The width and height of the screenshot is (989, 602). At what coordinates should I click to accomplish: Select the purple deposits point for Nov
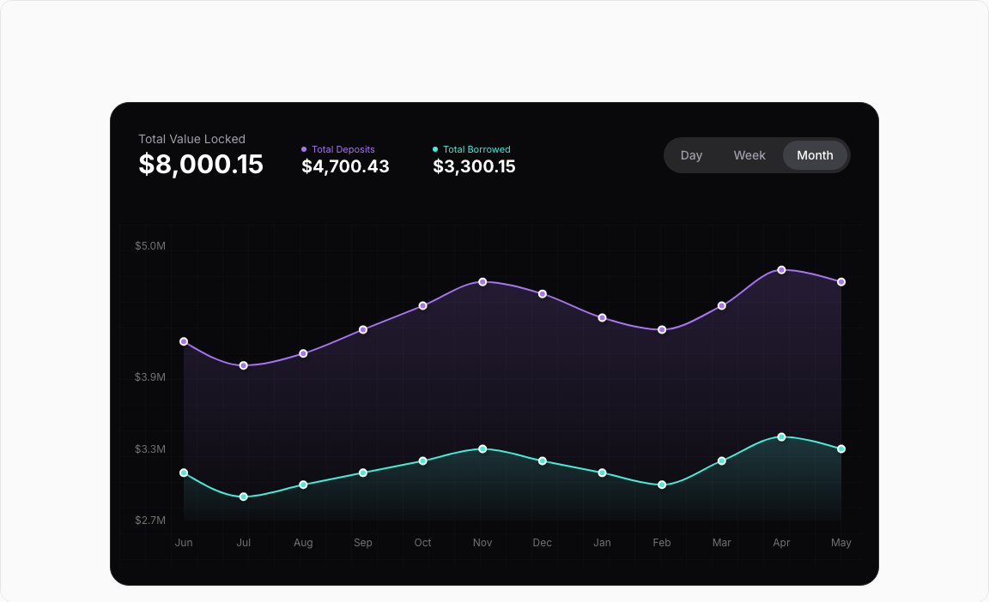click(482, 282)
